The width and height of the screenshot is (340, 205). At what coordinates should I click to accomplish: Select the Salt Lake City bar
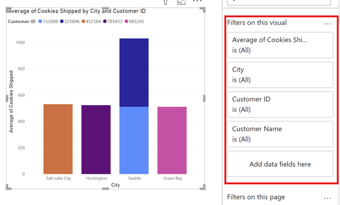tap(58, 139)
